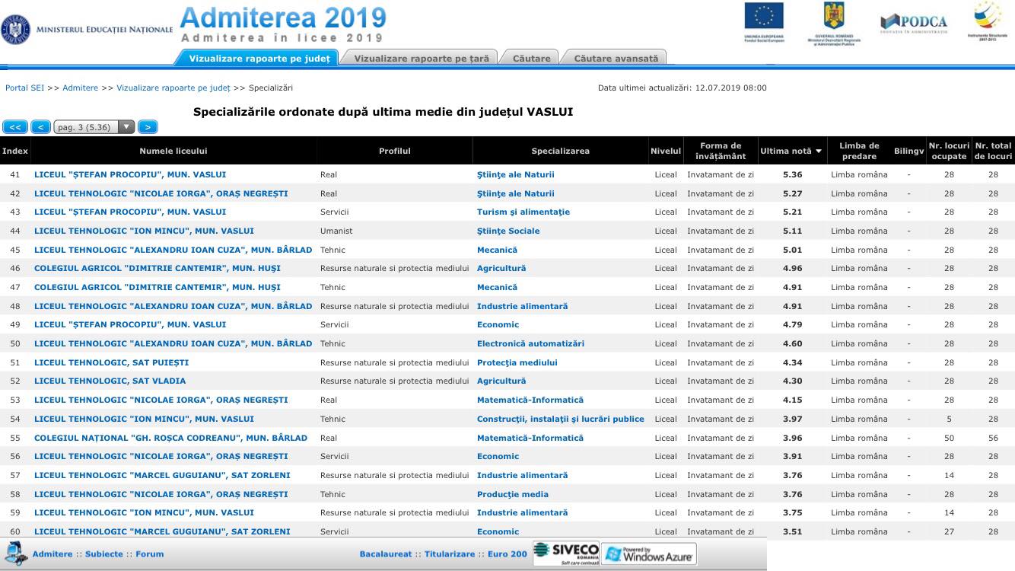Open the Căutare avansată tab
The height and width of the screenshot is (571, 1015).
coord(616,58)
